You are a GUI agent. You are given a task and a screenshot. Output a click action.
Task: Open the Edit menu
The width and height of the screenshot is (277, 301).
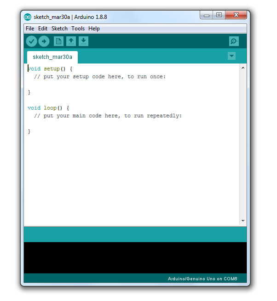coord(43,29)
